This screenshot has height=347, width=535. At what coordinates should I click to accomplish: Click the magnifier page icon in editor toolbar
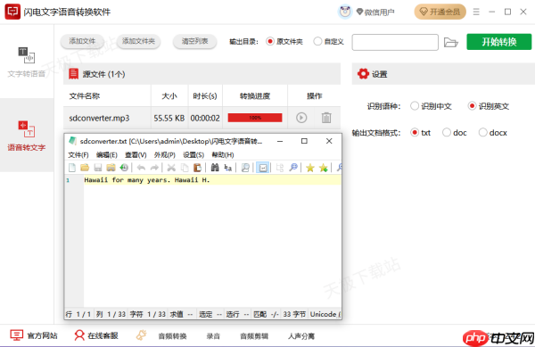[x=245, y=168]
